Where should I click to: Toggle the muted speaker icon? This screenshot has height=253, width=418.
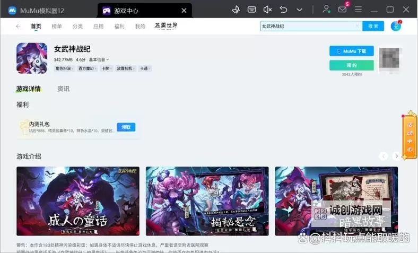pyautogui.click(x=267, y=10)
